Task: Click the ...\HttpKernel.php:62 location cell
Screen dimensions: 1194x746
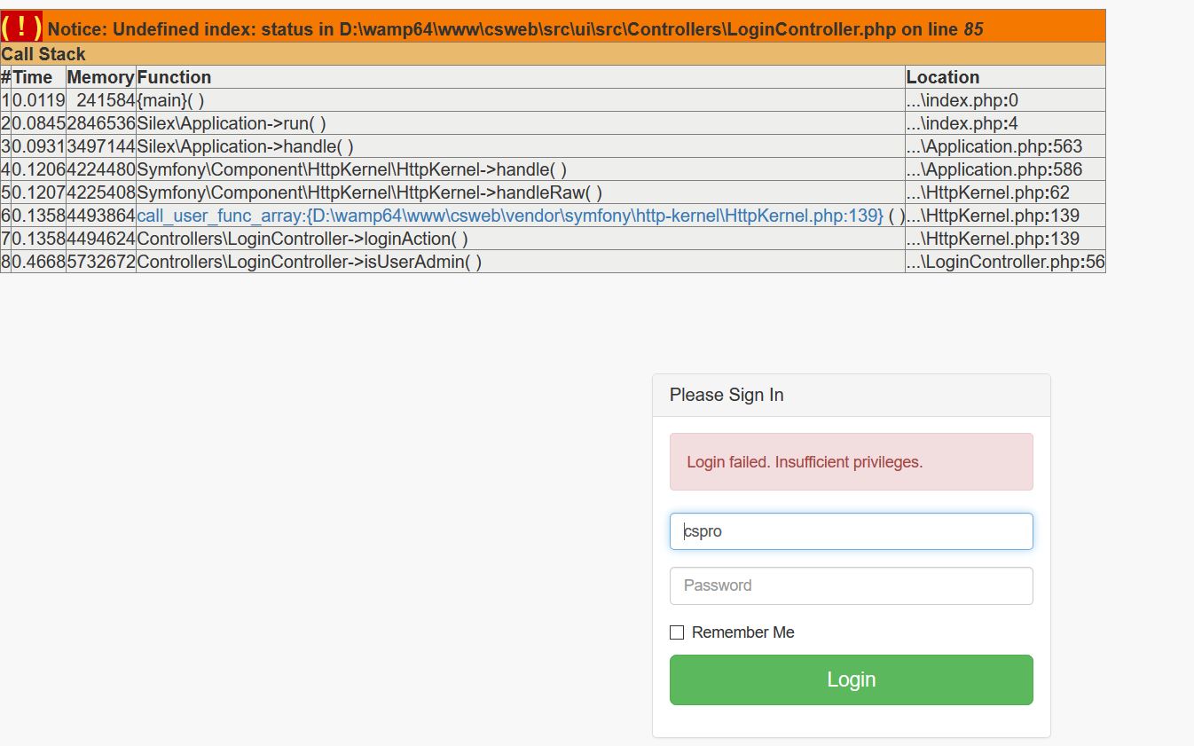Action: [1005, 192]
